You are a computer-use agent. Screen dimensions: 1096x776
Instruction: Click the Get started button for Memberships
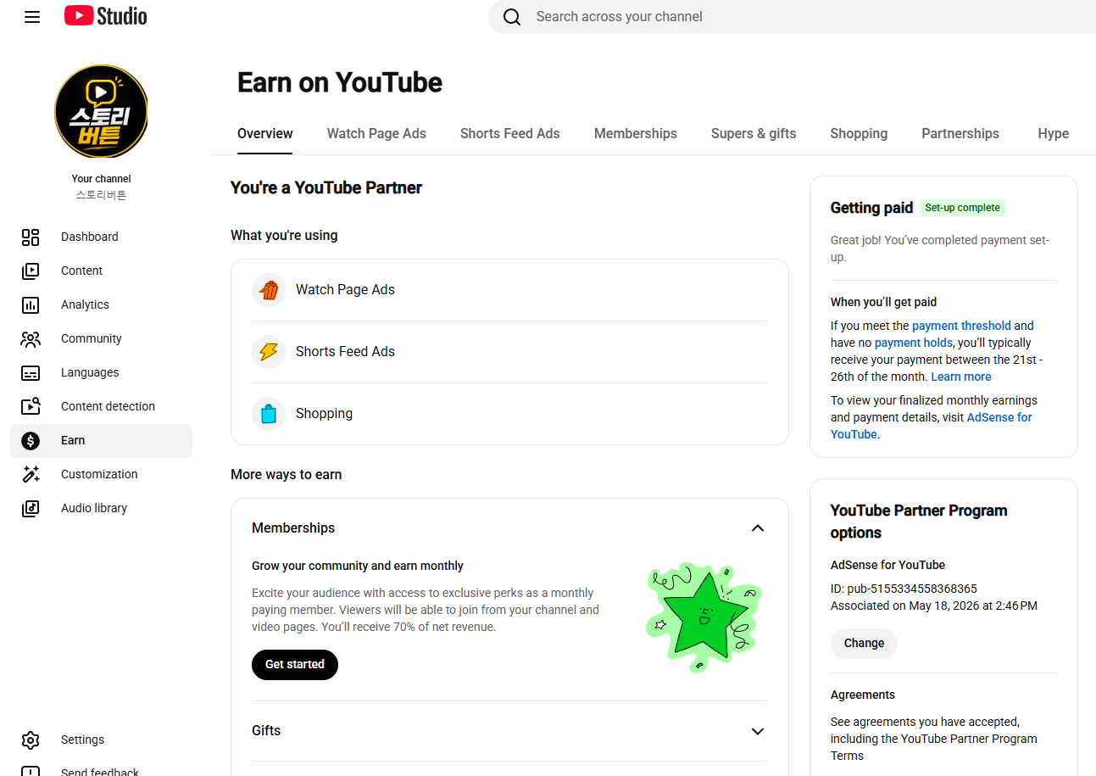(x=295, y=665)
